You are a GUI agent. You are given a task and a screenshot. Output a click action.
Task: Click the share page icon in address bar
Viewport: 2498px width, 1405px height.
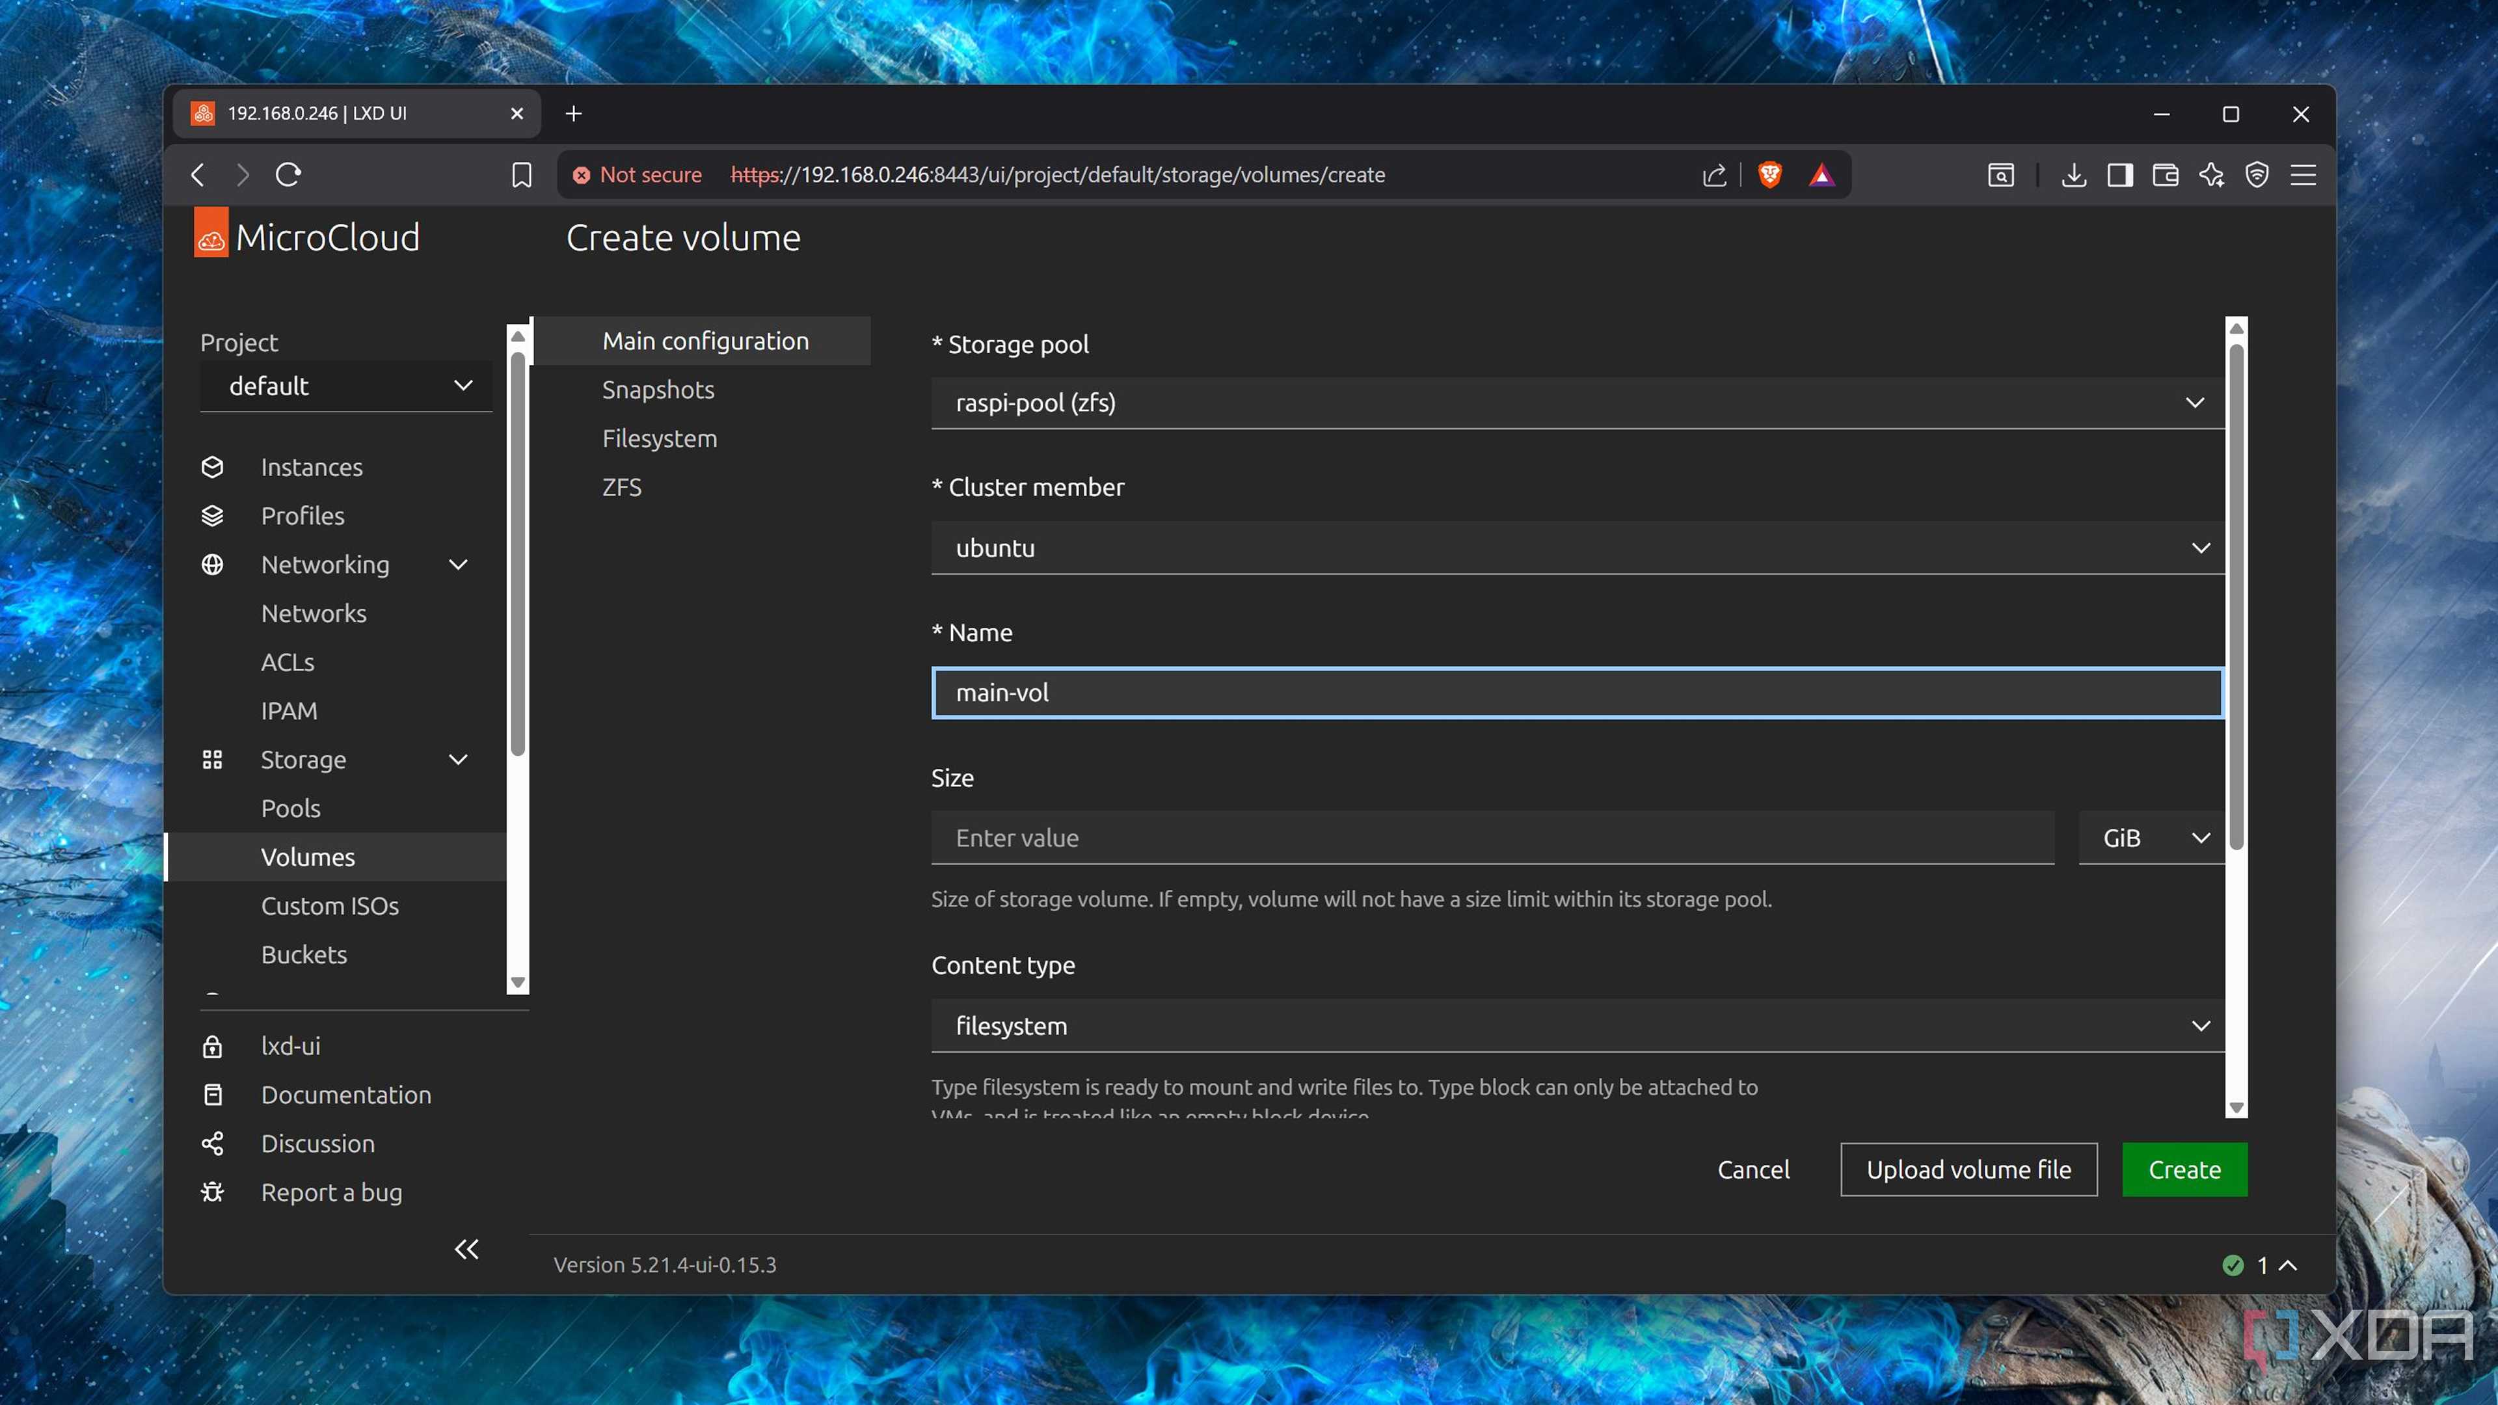(1713, 174)
